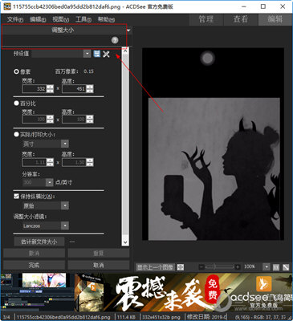The image size is (293, 321).
Task: Open the 文件 menu
Action: coord(15,19)
